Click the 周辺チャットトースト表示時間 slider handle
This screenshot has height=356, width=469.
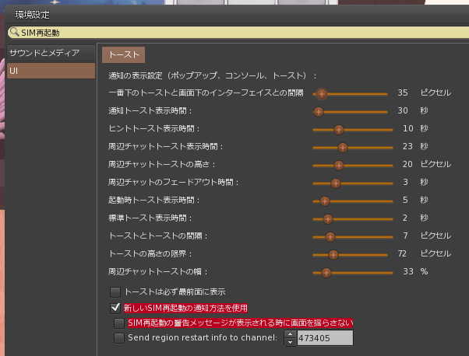pyautogui.click(x=342, y=147)
